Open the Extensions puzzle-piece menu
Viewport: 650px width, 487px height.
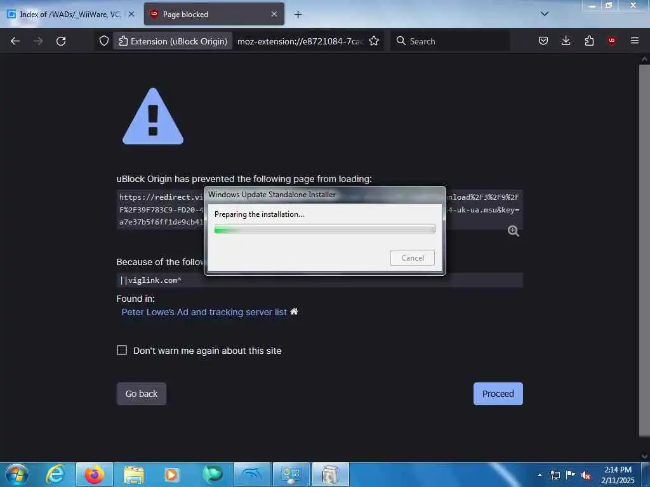click(x=589, y=41)
